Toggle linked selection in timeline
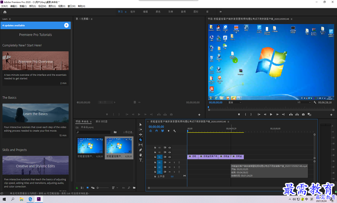This screenshot has width=337, height=203. tap(163, 131)
